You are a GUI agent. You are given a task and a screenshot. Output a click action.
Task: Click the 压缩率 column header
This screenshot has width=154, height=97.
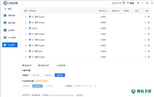(x=126, y=11)
